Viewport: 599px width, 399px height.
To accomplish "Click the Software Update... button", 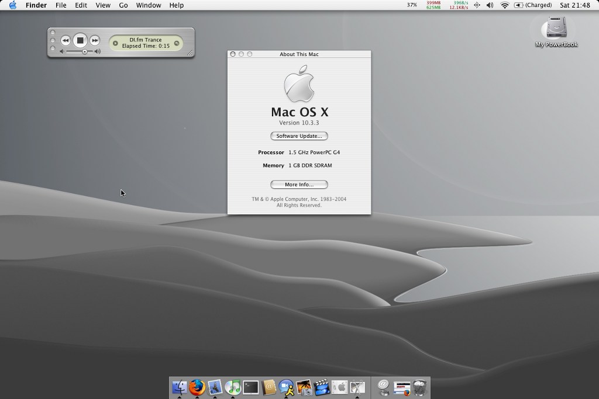I will (299, 136).
